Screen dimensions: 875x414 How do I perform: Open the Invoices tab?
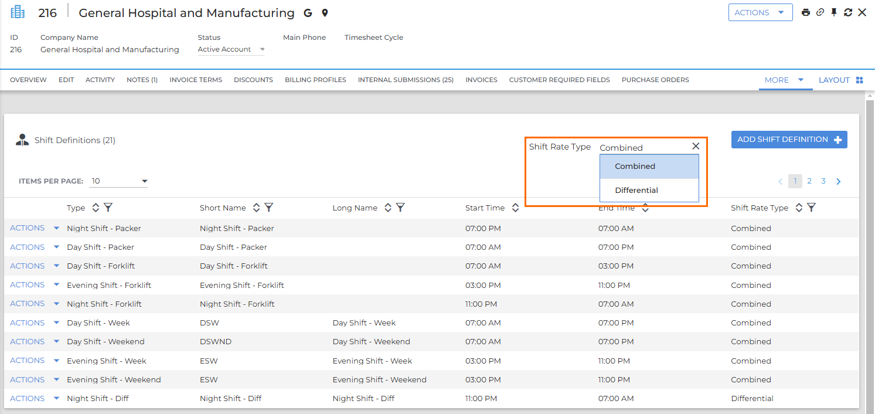(x=481, y=80)
